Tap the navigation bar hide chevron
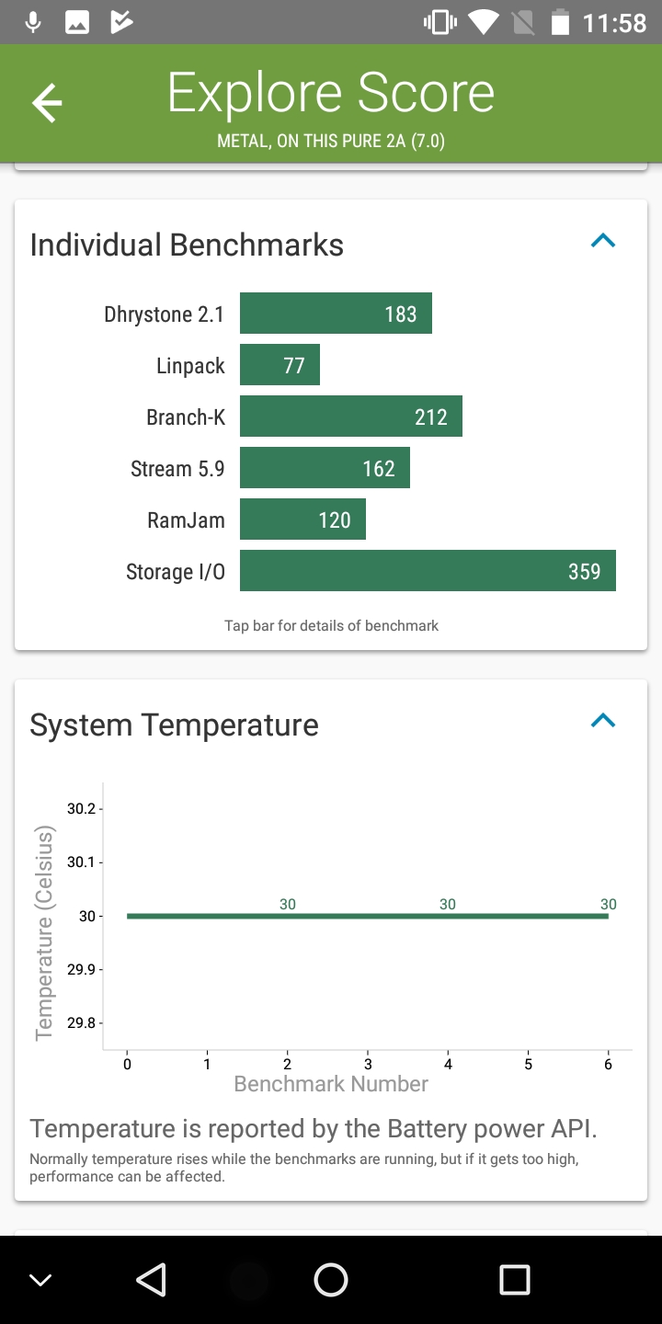Viewport: 662px width, 1324px height. click(40, 1280)
